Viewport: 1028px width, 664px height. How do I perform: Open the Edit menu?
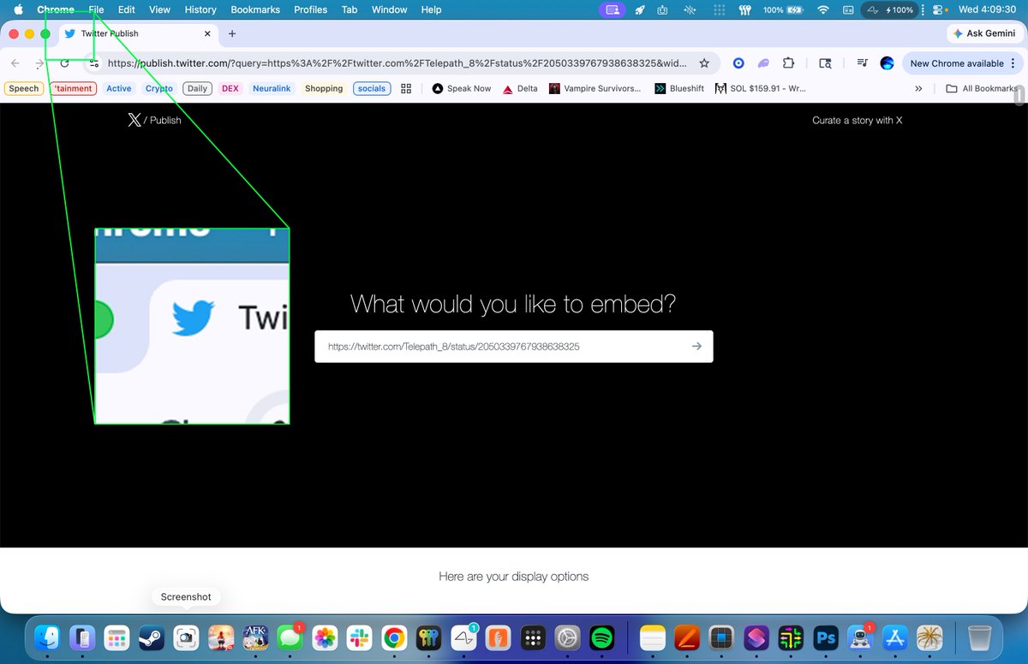[x=127, y=9]
